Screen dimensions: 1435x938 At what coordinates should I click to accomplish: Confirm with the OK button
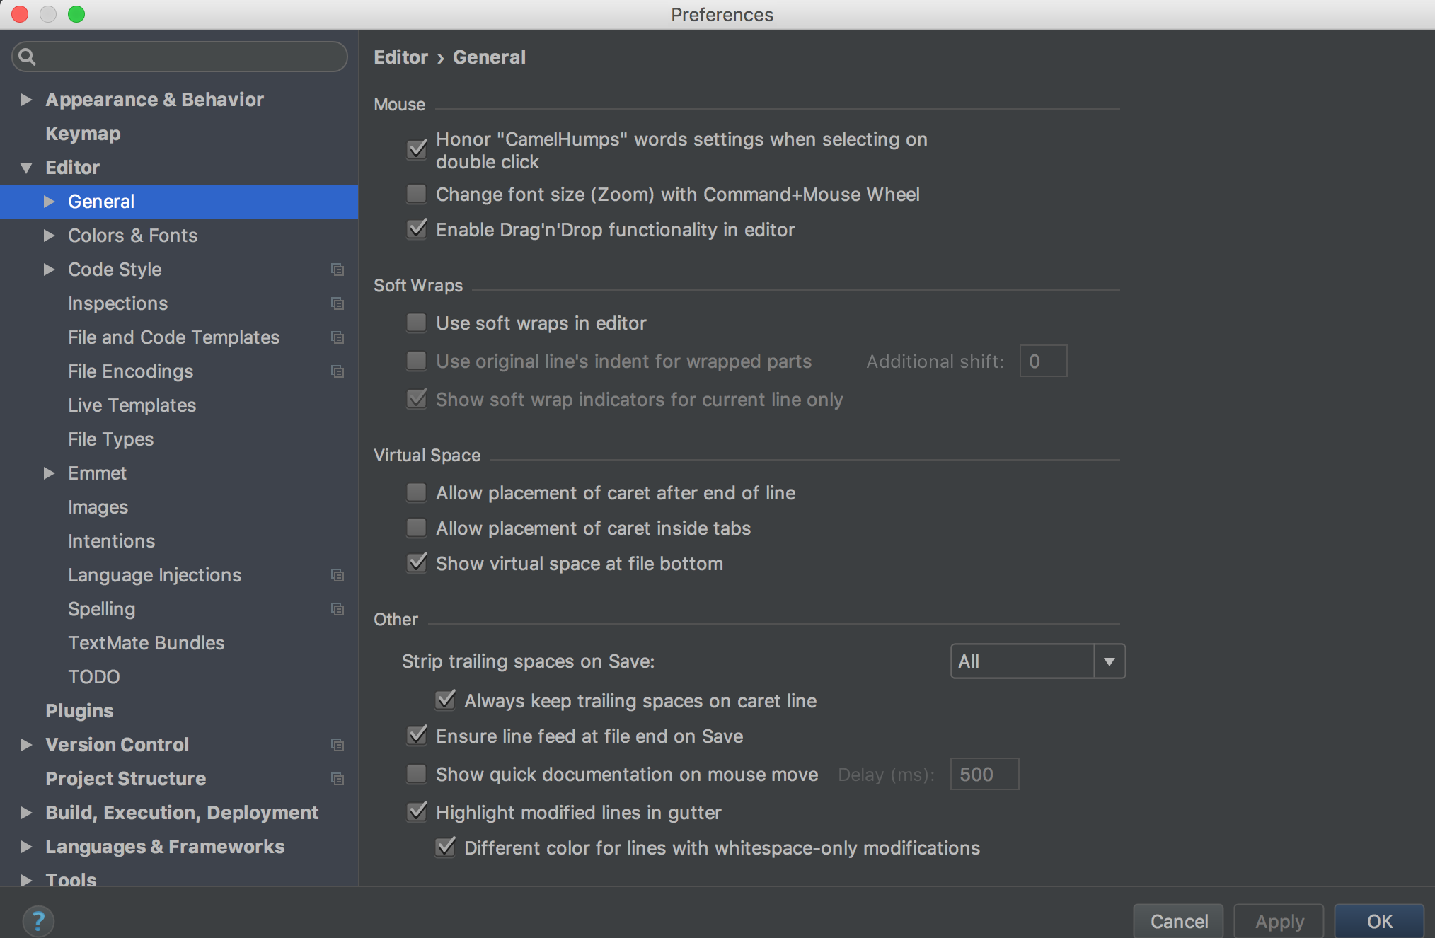1380,921
